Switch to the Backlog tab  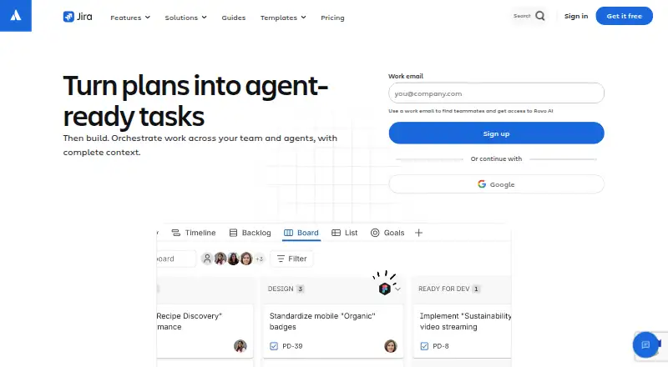click(250, 233)
